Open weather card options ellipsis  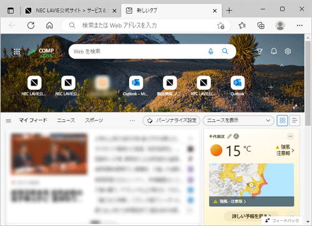click(x=290, y=136)
